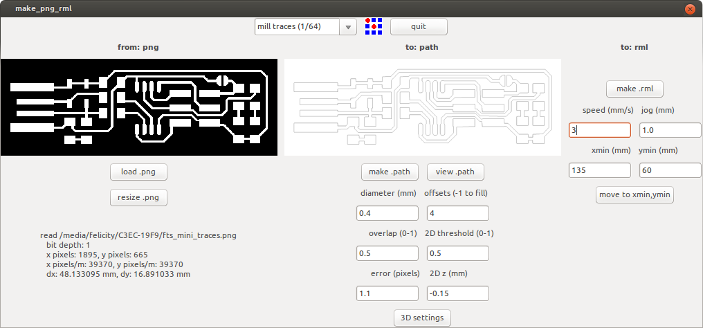The image size is (703, 328).
Task: Click the 'diameter (mm)' label
Action: (x=387, y=194)
